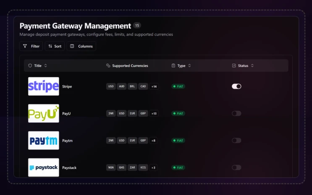312x195 pixels.
Task: Click the coins icon beside Supported Currencies
Action: (x=108, y=66)
